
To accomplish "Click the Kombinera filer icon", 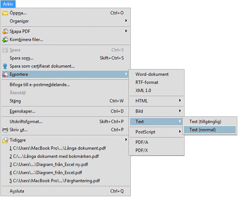I will tap(5, 39).
